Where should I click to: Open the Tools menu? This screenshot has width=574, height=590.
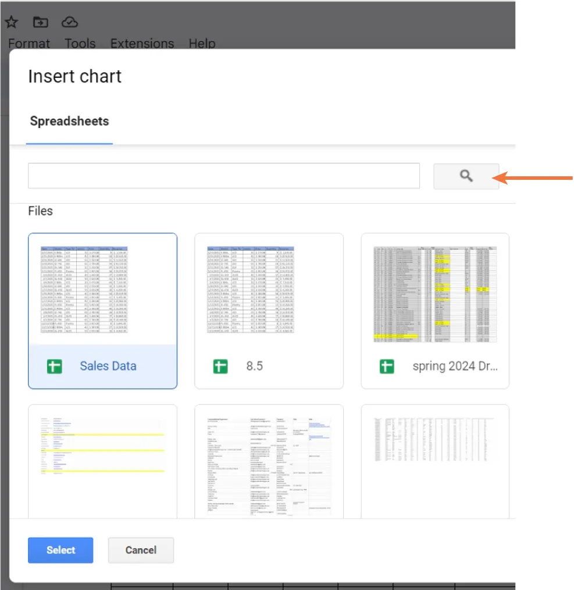pyautogui.click(x=80, y=43)
